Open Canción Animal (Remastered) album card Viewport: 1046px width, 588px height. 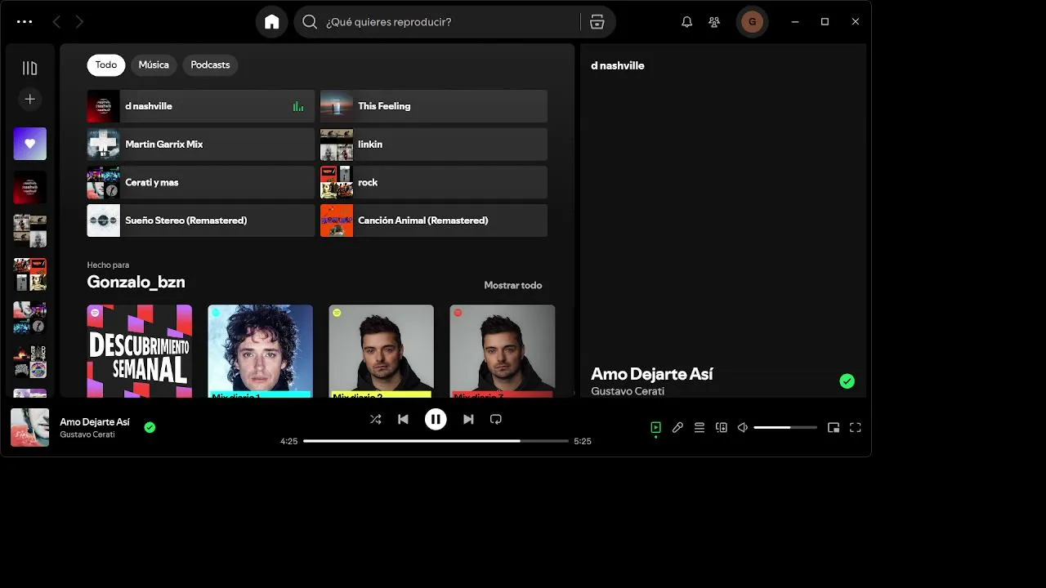pyautogui.click(x=433, y=220)
